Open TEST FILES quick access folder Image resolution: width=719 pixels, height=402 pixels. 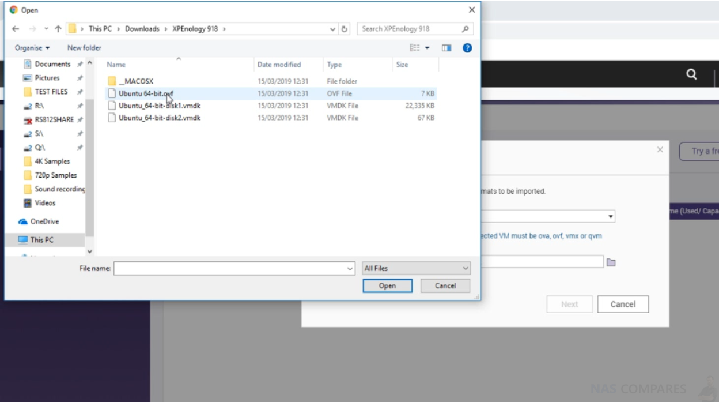51,92
